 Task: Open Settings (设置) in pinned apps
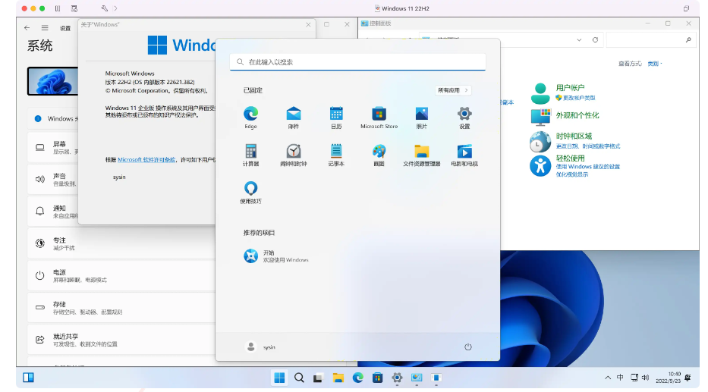(464, 118)
